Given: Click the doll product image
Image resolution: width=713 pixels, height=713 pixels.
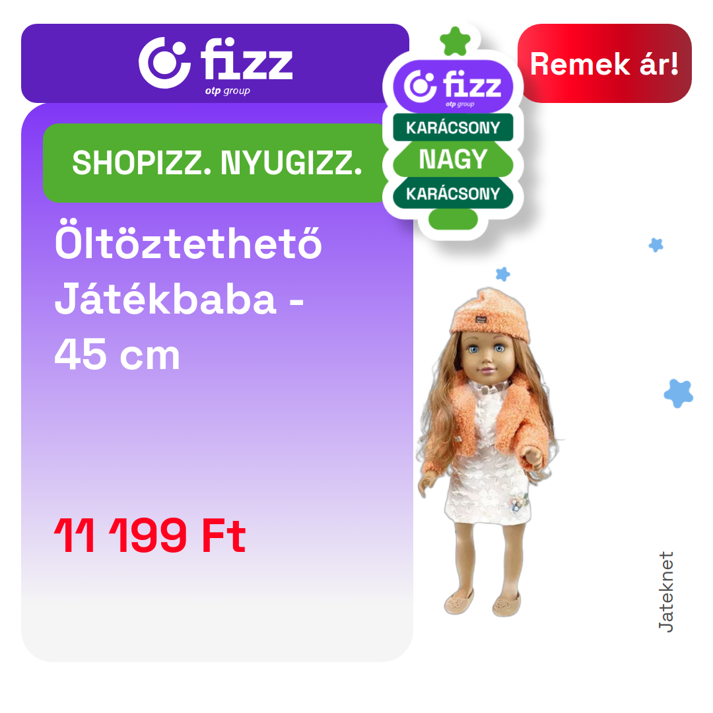Looking at the screenshot, I should 489,452.
